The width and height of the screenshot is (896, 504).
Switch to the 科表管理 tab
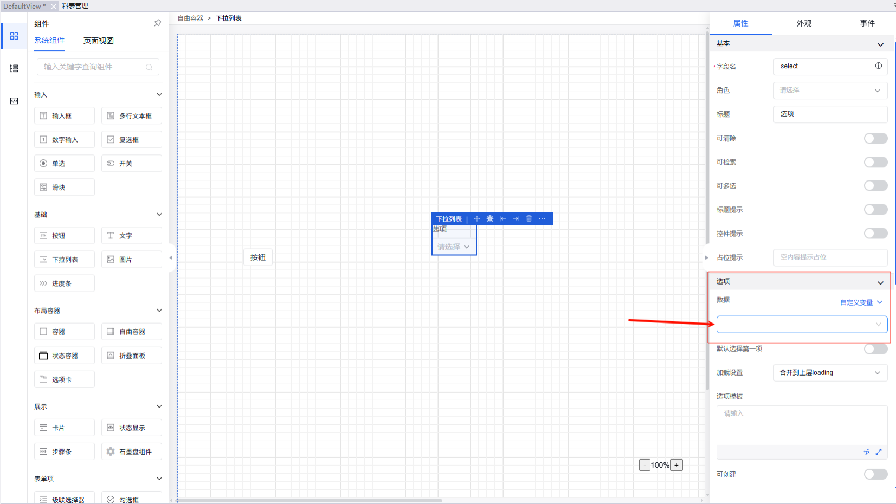click(x=75, y=6)
